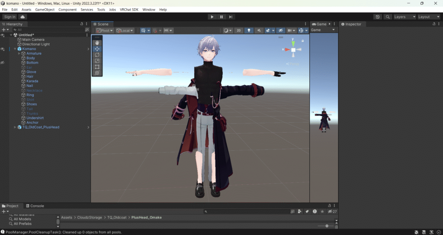Click the Play button
443x235 pixels.
(212, 17)
